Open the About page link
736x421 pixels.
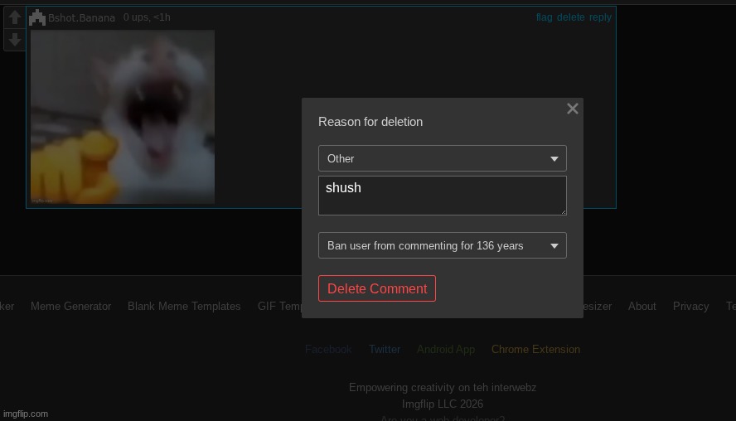642,306
